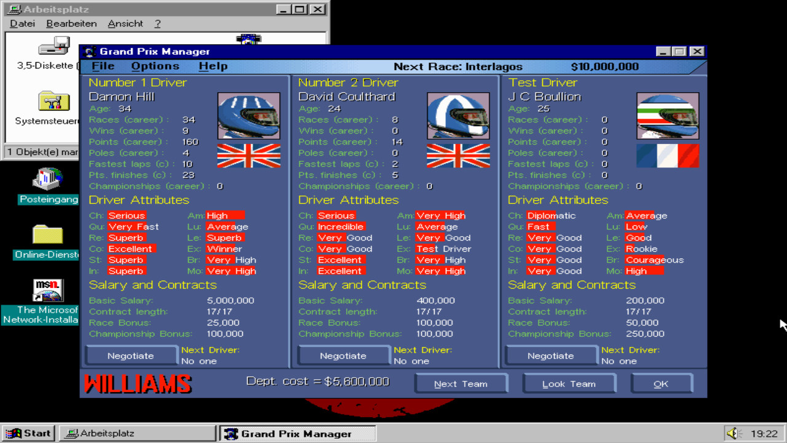Open the Ansicht menu in Arbeitsplatz
Screen dimensions: 787x443
pyautogui.click(x=125, y=23)
